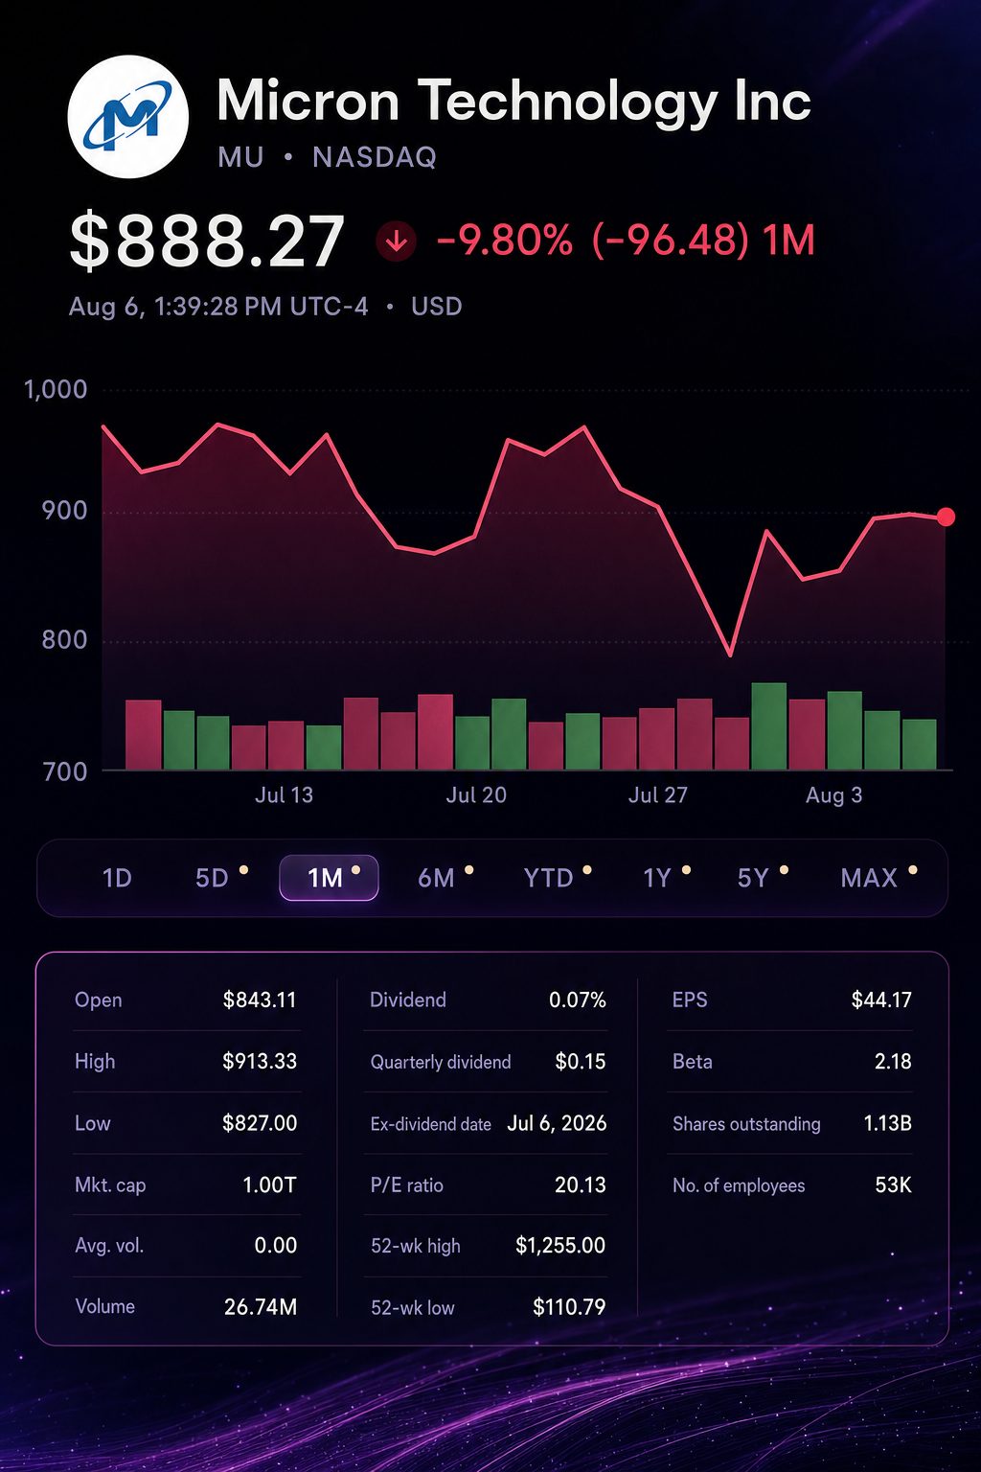Click the tallest green volume bar
Image resolution: width=981 pixels, height=1472 pixels.
(769, 726)
